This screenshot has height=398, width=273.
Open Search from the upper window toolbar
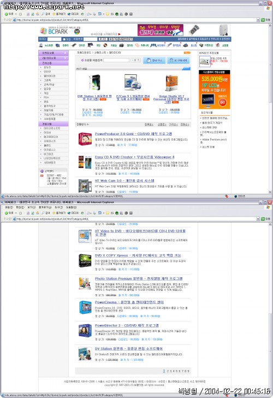click(46, 14)
